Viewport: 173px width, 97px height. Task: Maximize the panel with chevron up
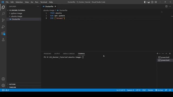(x=167, y=53)
